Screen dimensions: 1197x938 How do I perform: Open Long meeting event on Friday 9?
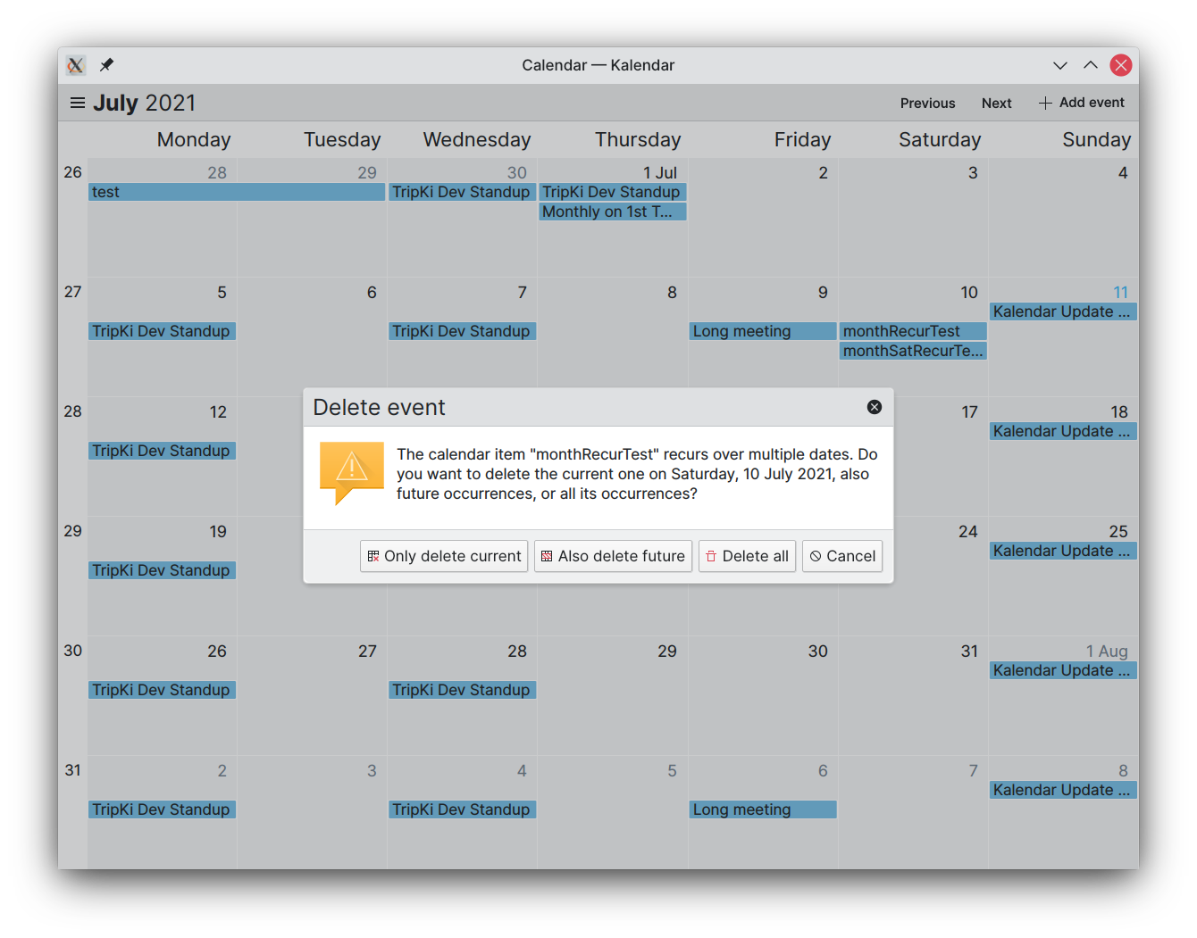click(x=763, y=331)
